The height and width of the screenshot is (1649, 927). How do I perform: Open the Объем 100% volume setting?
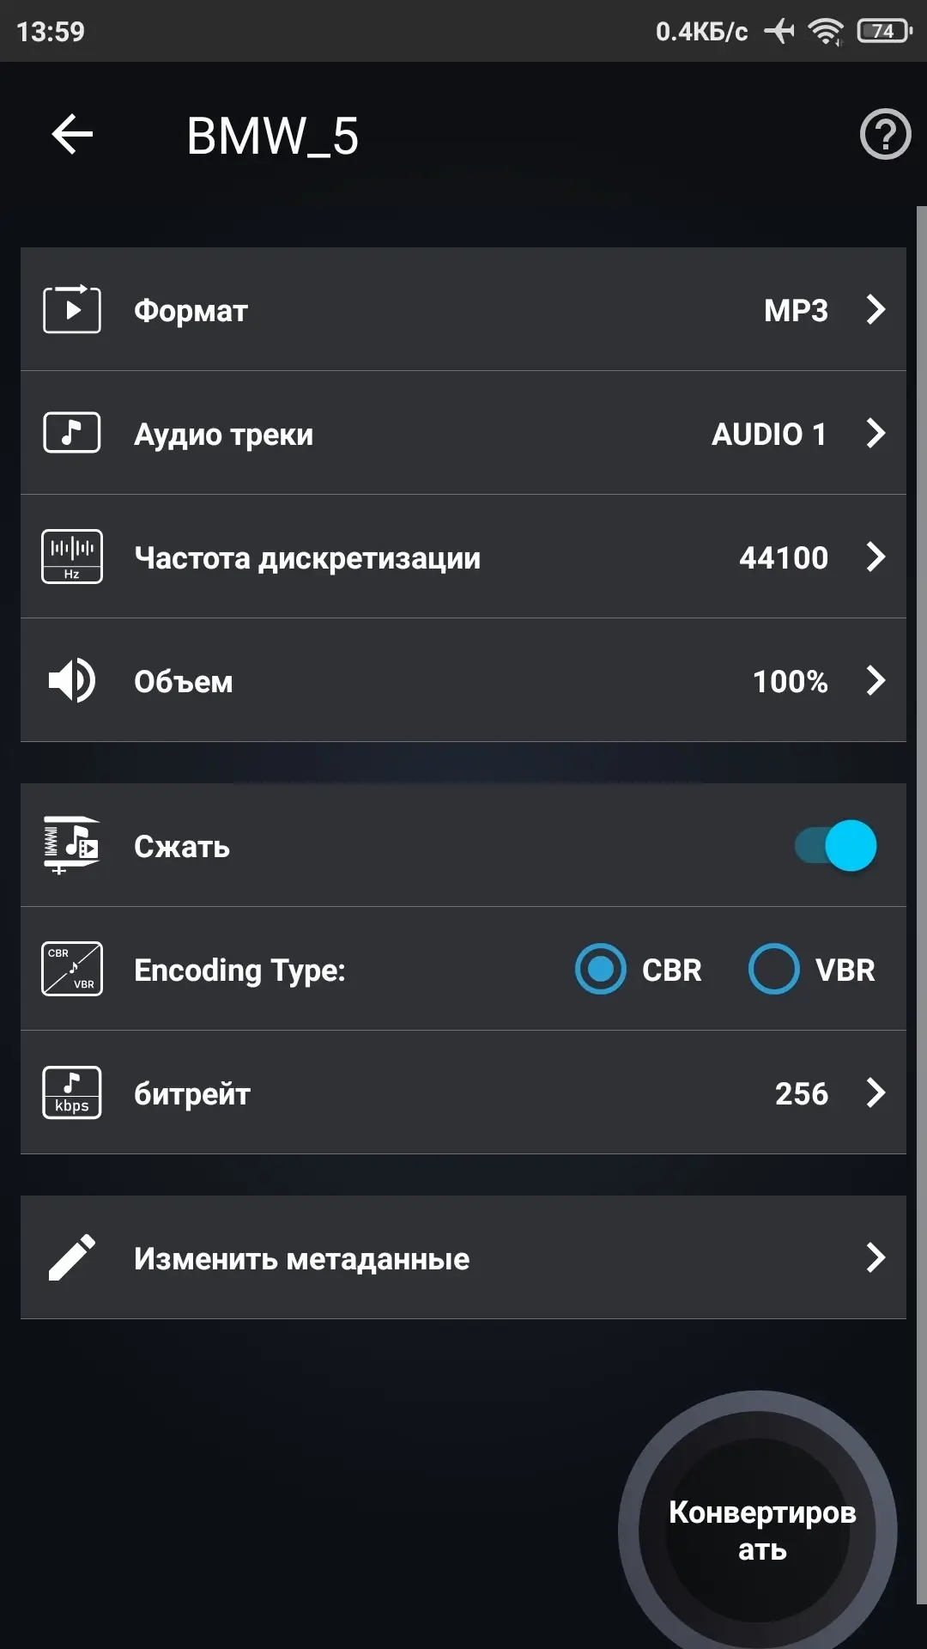point(790,681)
